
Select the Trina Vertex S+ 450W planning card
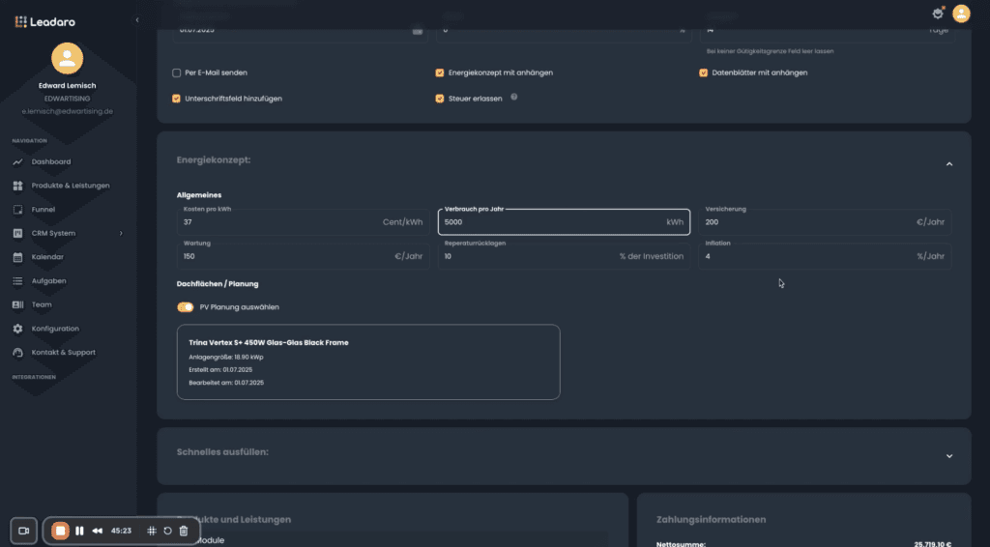click(x=368, y=362)
